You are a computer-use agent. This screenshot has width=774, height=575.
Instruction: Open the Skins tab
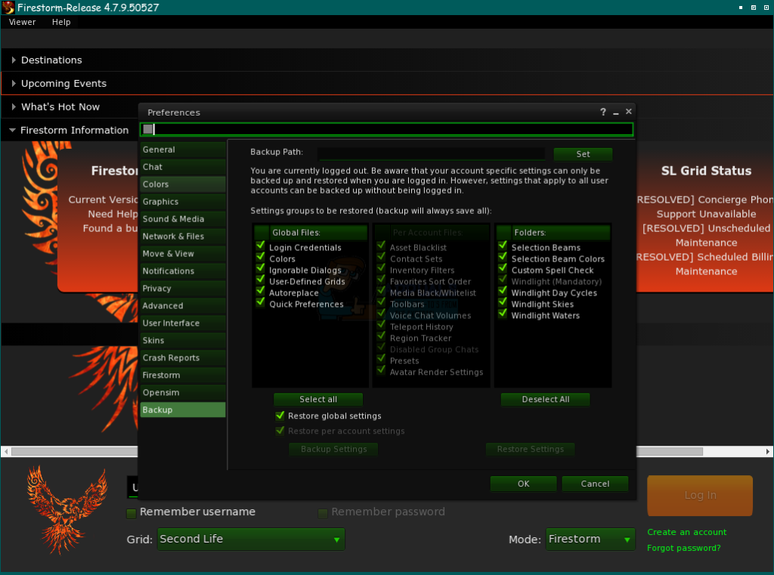[x=183, y=340]
